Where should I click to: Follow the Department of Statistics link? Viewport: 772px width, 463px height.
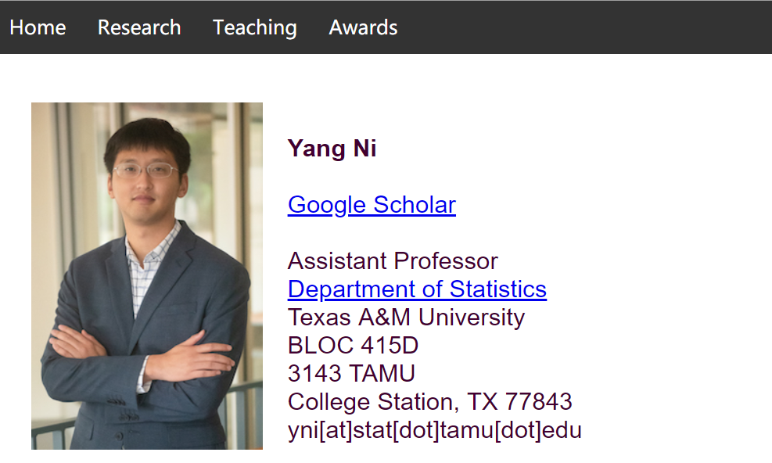pos(417,289)
